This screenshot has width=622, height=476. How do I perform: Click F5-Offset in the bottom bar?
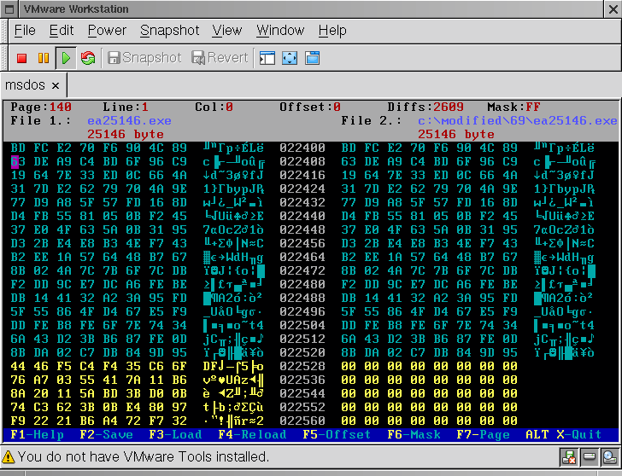point(337,434)
